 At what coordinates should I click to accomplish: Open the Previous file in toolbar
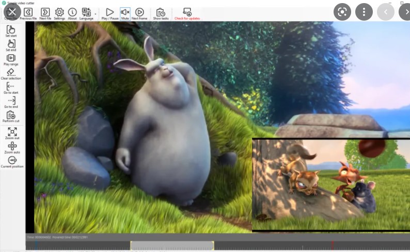click(x=28, y=14)
